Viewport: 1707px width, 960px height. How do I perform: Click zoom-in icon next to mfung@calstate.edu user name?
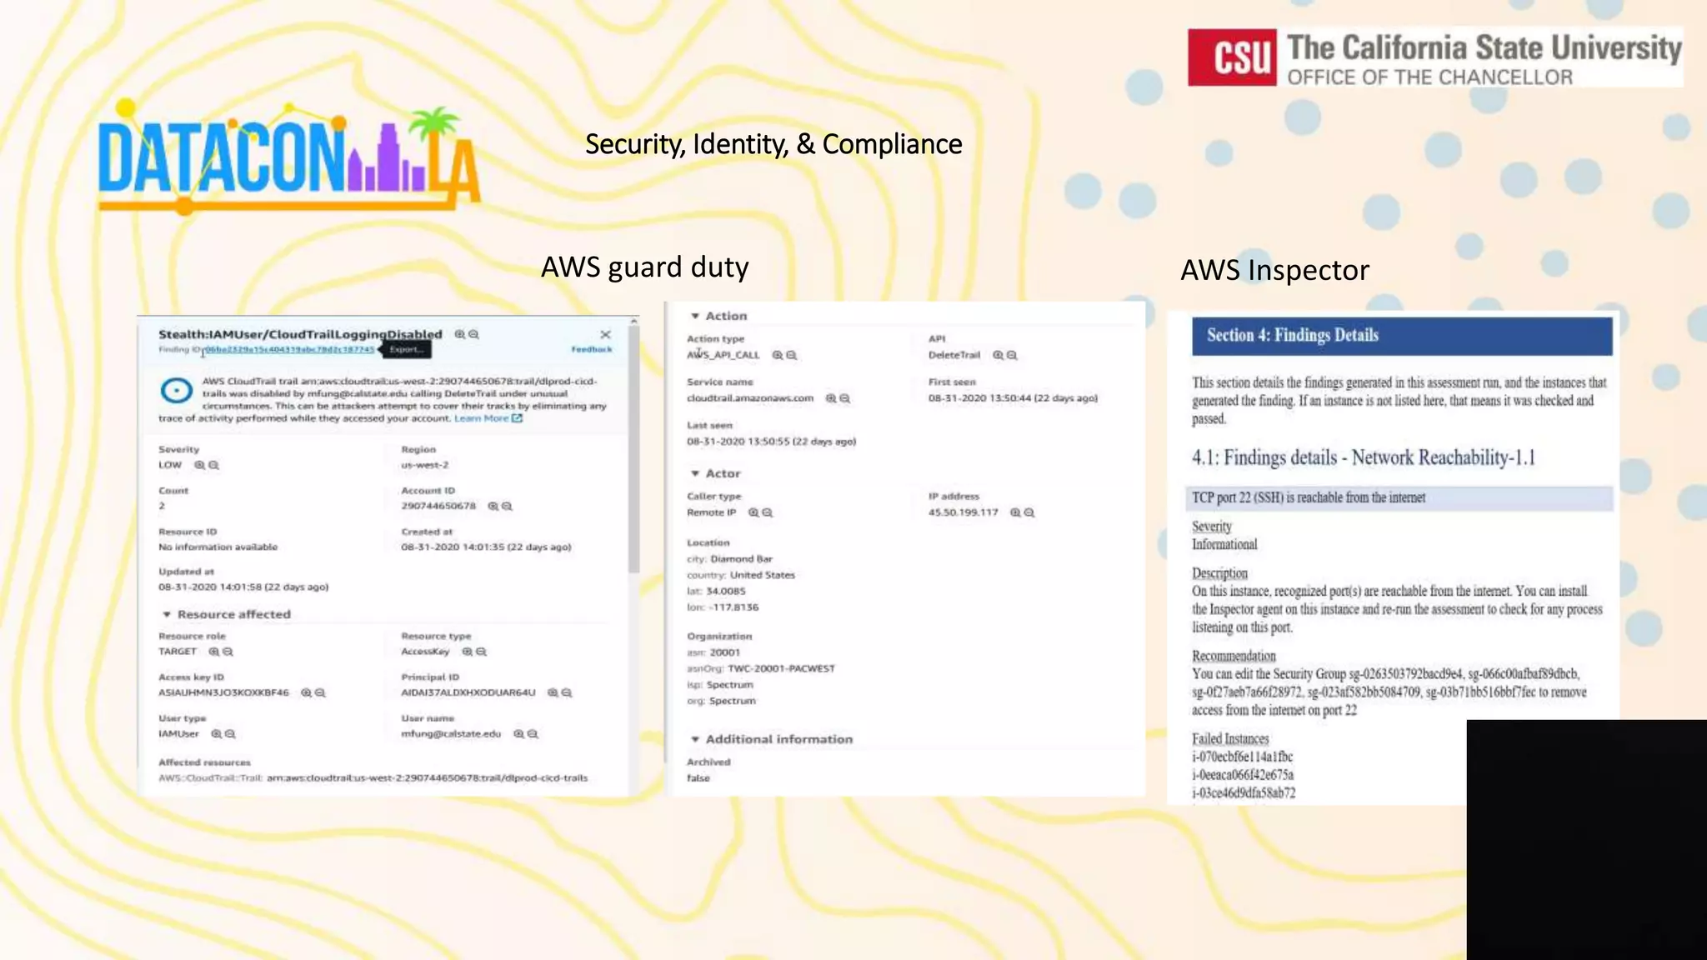click(518, 734)
